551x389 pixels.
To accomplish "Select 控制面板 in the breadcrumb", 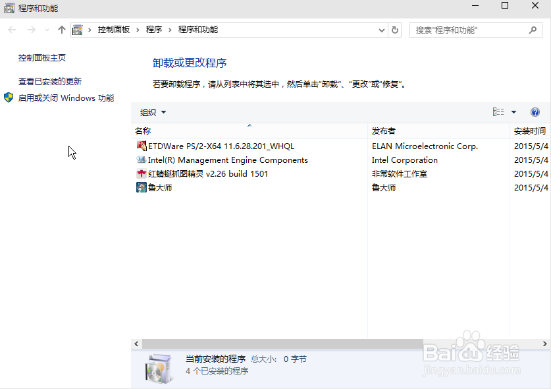I will point(113,30).
